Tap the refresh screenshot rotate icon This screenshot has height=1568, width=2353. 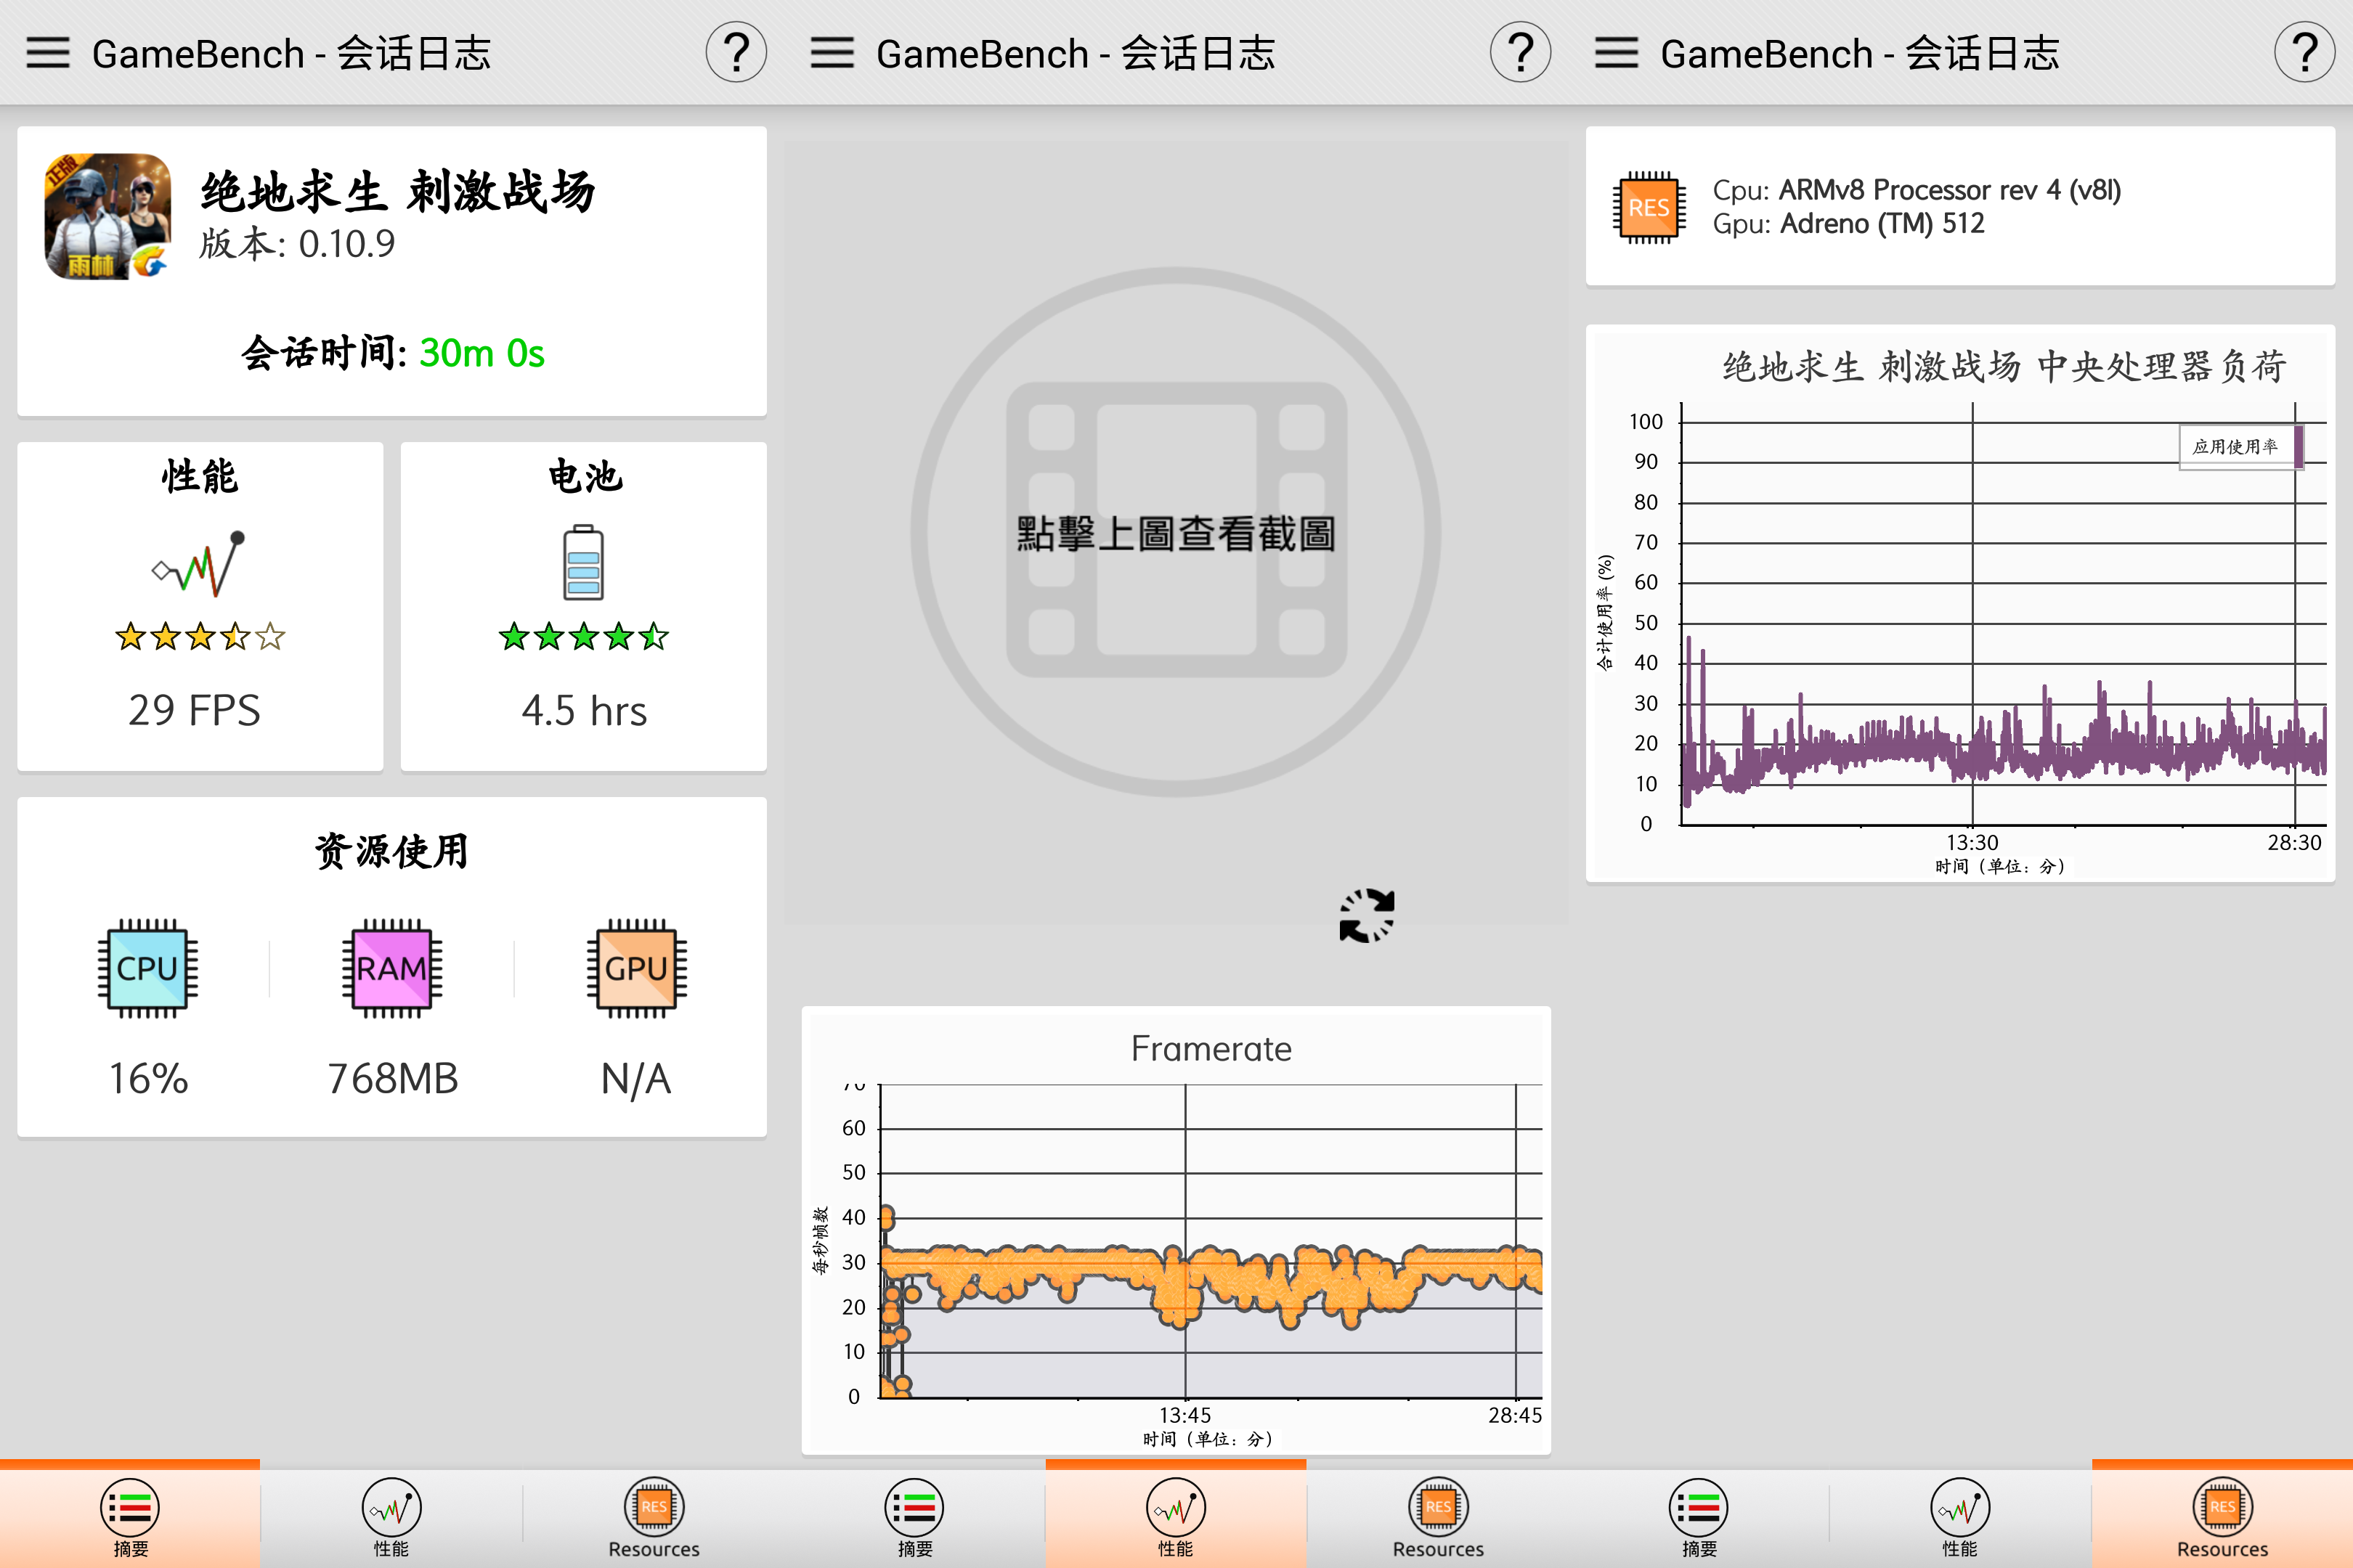click(x=1367, y=915)
